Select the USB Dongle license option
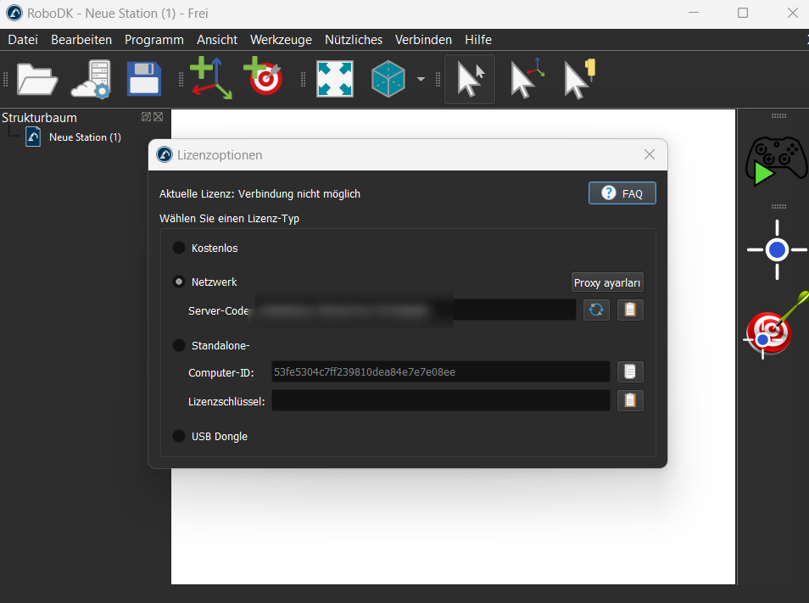This screenshot has height=603, width=809. coord(179,436)
